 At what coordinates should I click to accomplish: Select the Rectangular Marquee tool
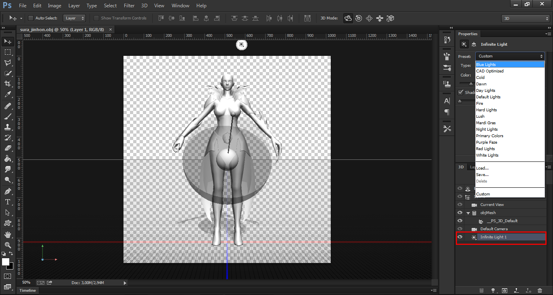click(8, 52)
